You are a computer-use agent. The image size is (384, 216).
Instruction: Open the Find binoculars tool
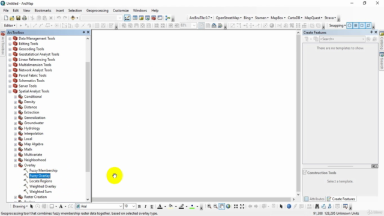(317, 206)
